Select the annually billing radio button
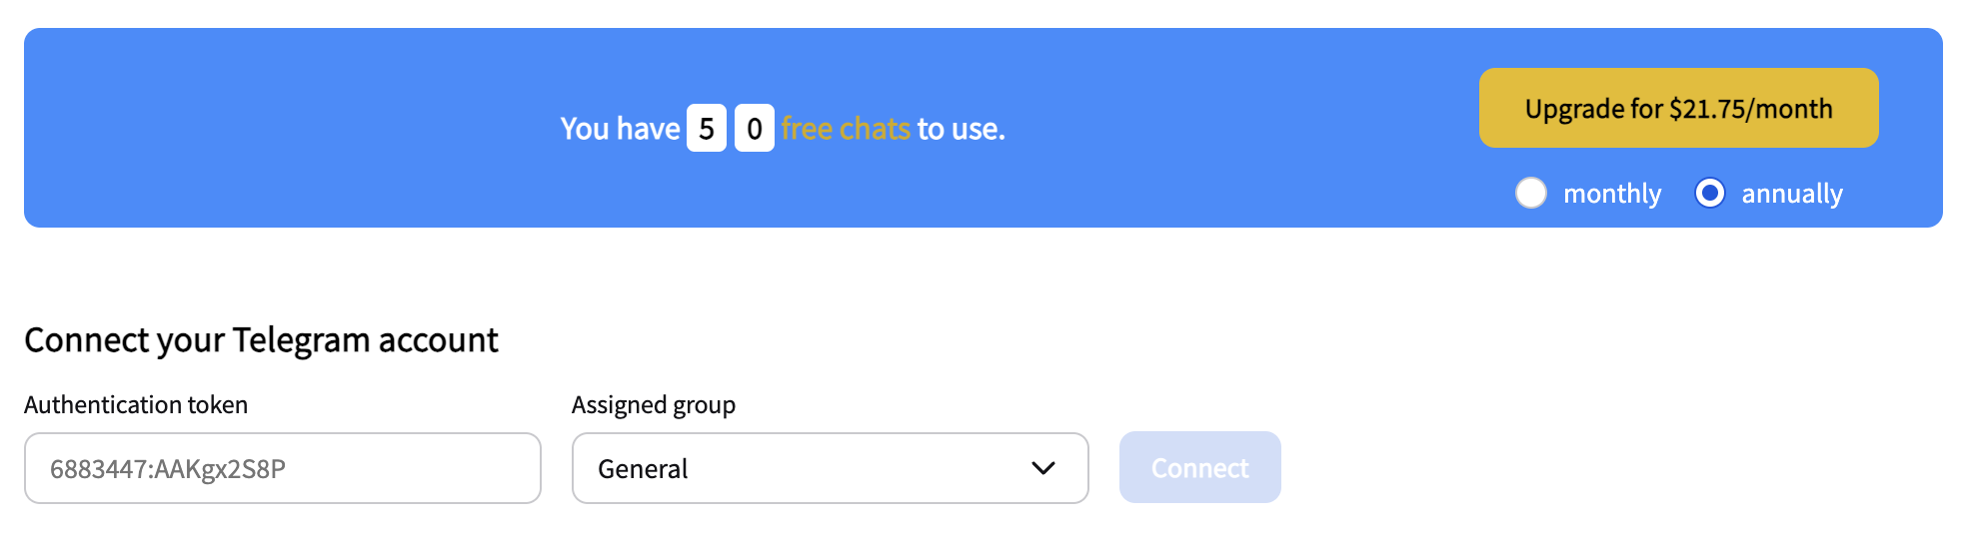The width and height of the screenshot is (1969, 545). (1709, 193)
